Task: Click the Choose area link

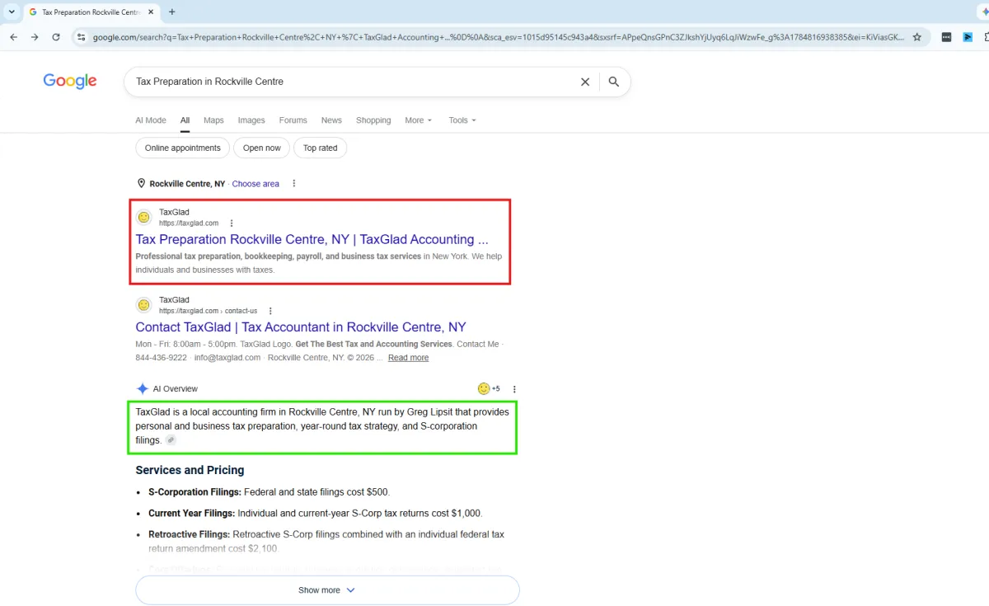Action: click(255, 184)
